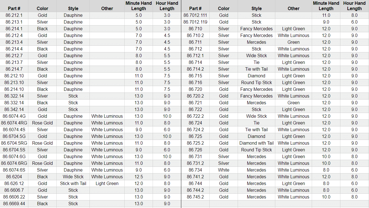Select the part number 86.7012.111 cell
Image resolution: width=369 pixels, height=208 pixels.
tap(195, 15)
